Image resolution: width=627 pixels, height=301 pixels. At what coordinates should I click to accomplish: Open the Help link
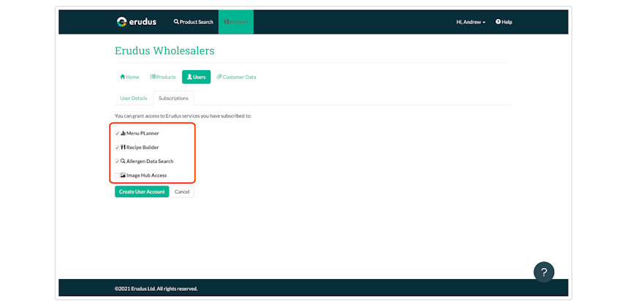click(x=503, y=22)
